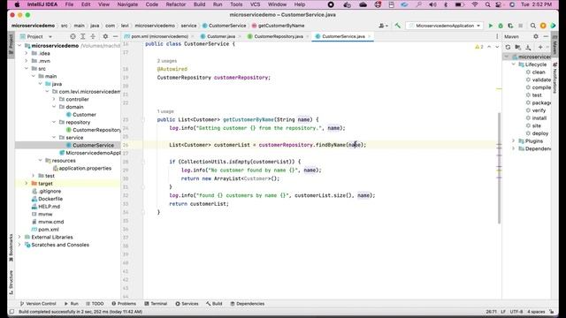Toggle Structure side stripe button
Image resolution: width=566 pixels, height=318 pixels.
tap(11, 283)
